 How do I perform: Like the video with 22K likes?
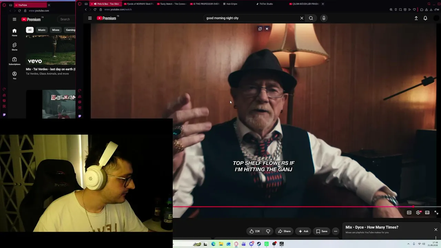point(255,231)
